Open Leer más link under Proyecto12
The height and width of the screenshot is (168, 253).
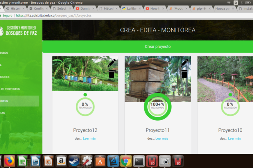pos(89,139)
